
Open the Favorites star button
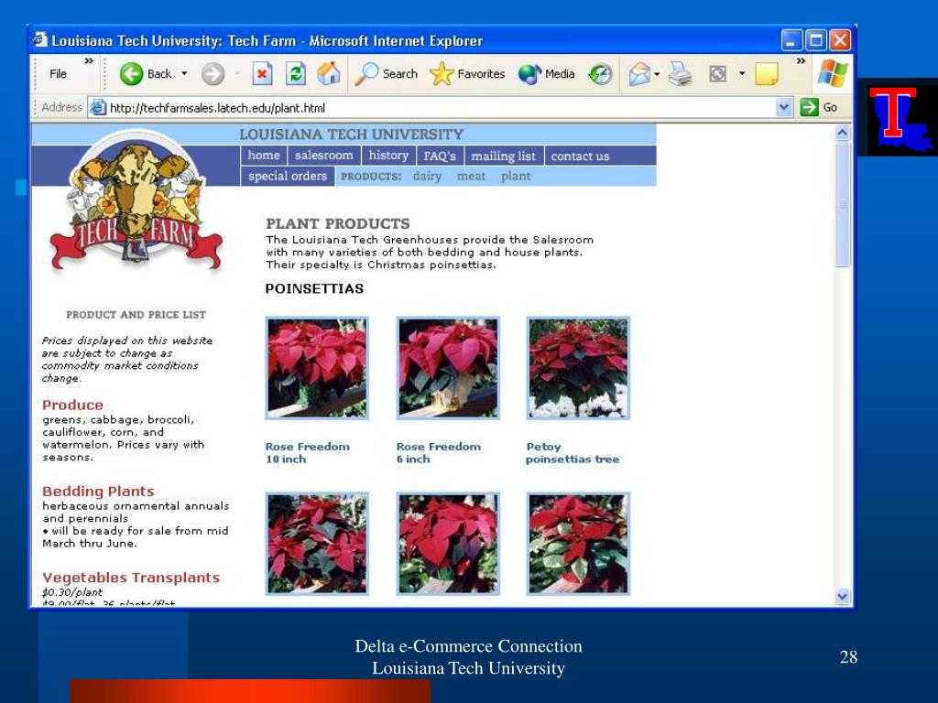tap(467, 73)
